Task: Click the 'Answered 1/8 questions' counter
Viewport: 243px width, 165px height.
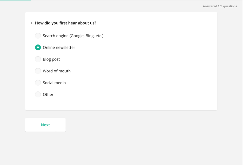Action: pyautogui.click(x=220, y=6)
